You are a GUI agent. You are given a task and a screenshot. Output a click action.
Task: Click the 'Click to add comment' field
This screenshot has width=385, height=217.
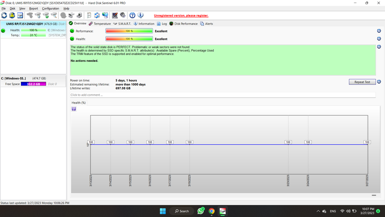[x=223, y=95]
